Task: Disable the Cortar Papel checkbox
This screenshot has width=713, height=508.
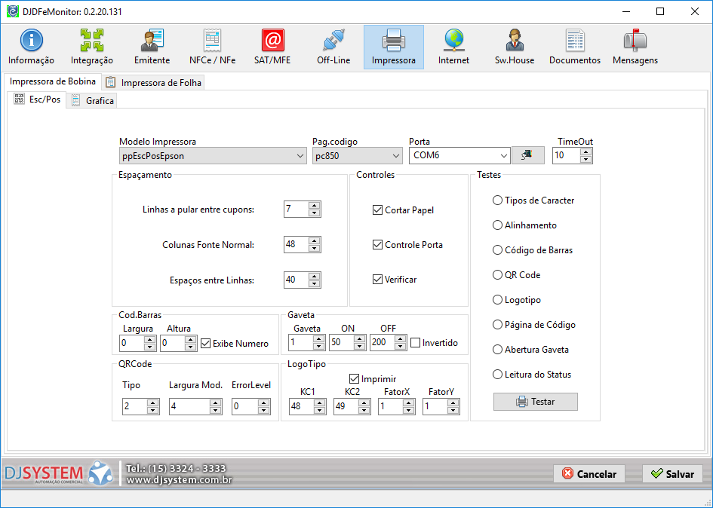Action: [x=378, y=210]
